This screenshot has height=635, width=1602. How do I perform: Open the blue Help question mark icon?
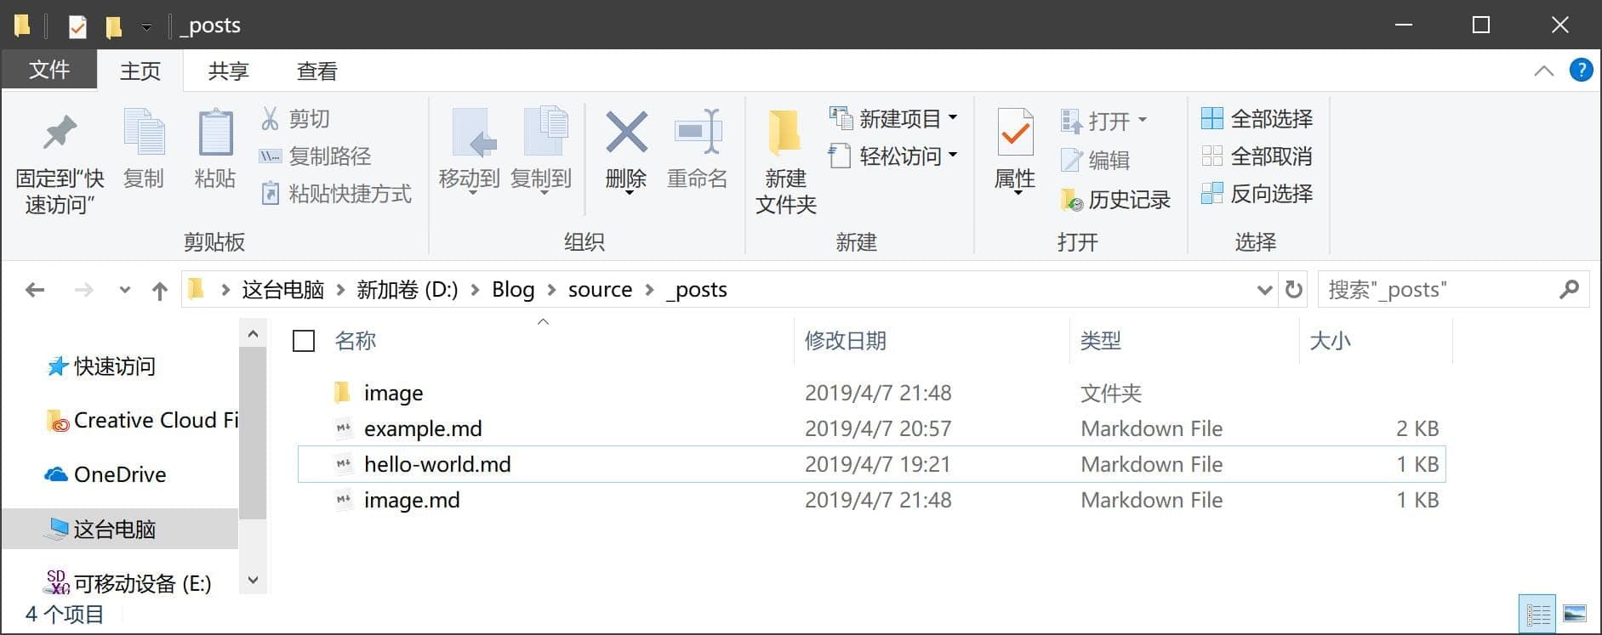point(1581,71)
